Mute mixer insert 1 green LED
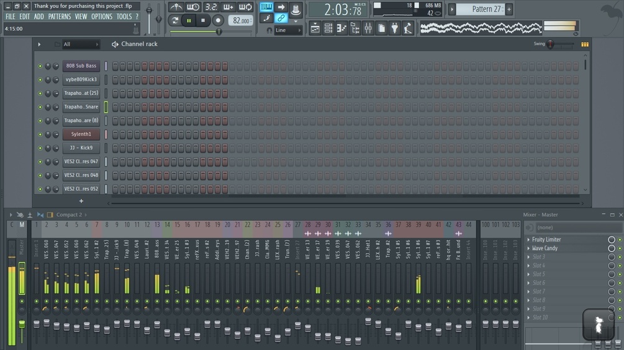 coord(37,301)
